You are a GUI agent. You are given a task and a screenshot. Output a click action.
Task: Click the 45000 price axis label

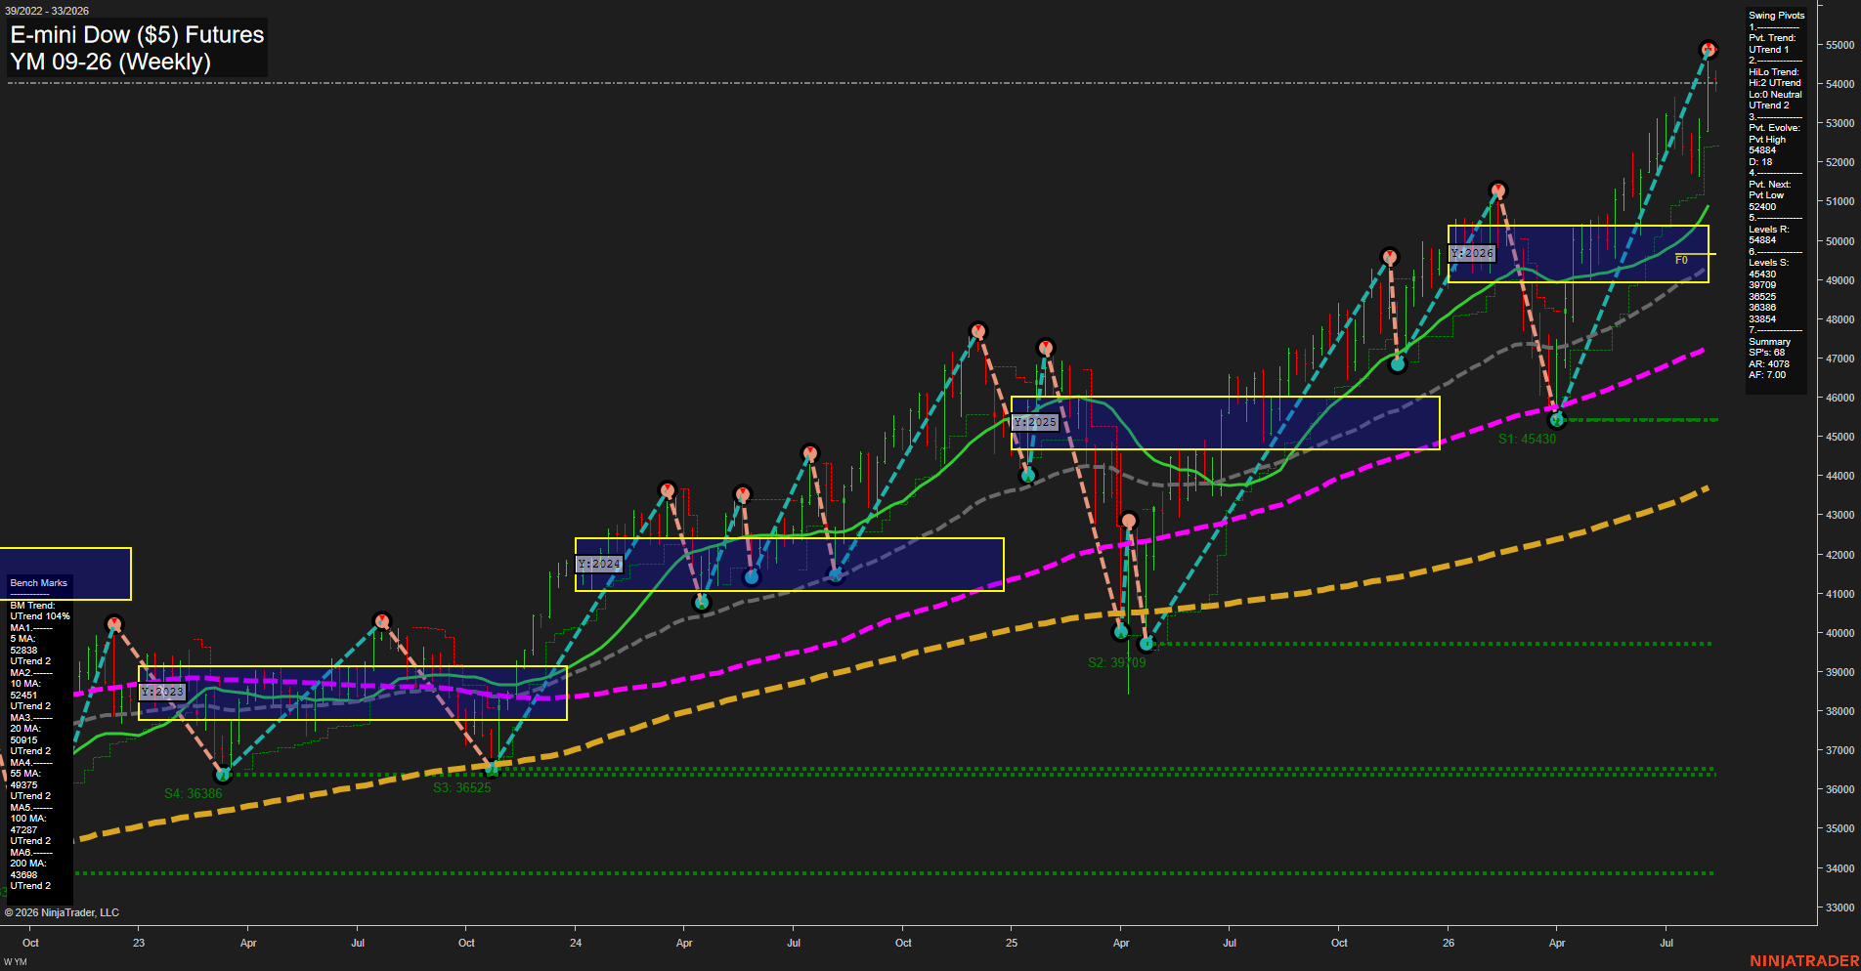(1839, 437)
